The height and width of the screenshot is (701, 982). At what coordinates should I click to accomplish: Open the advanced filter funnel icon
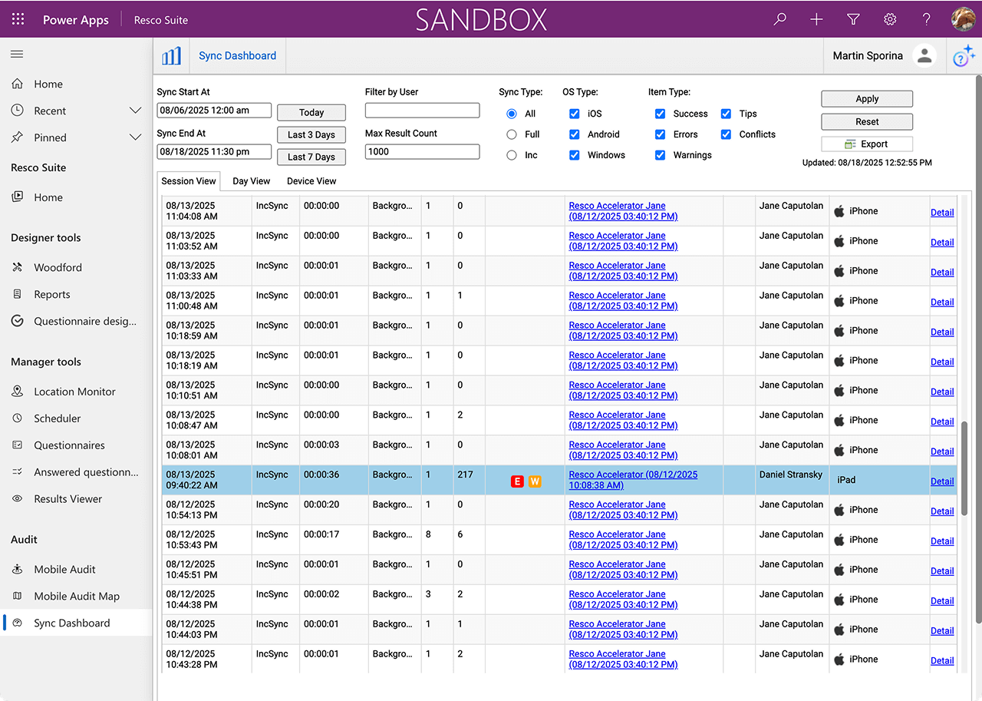point(853,19)
